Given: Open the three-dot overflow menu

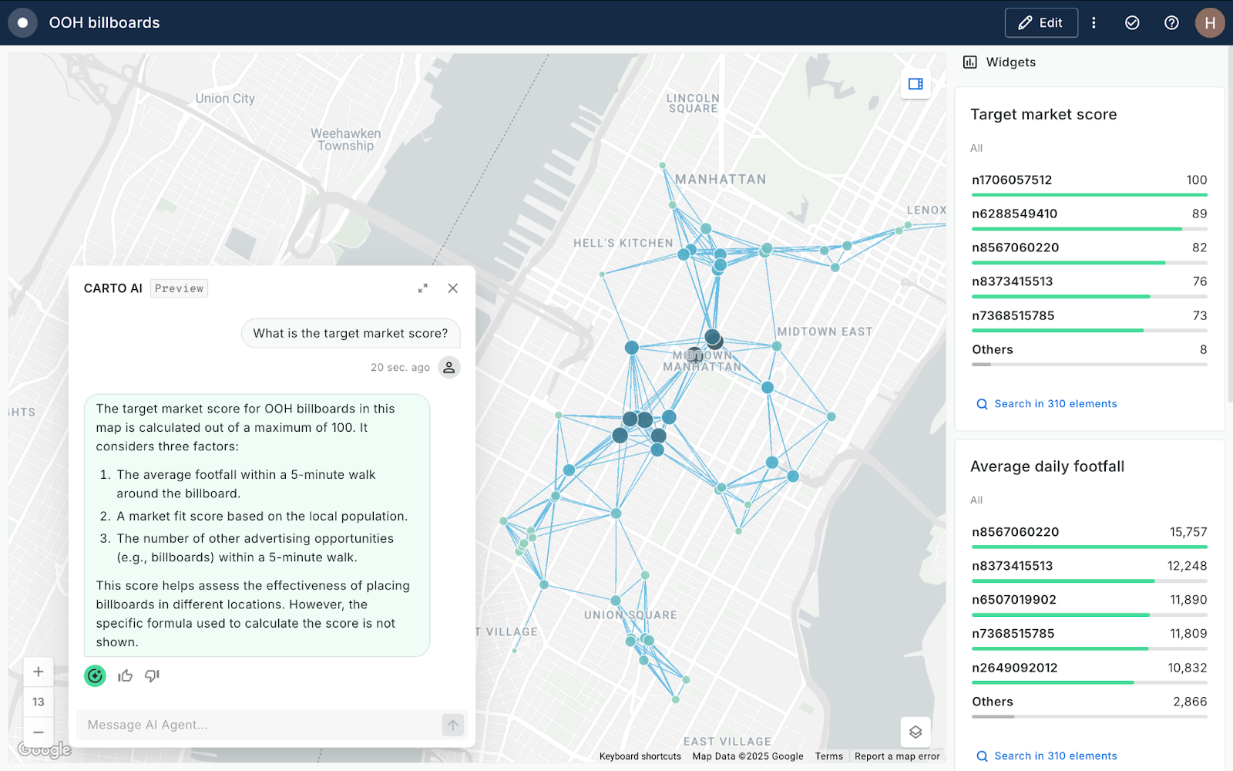Looking at the screenshot, I should point(1094,22).
